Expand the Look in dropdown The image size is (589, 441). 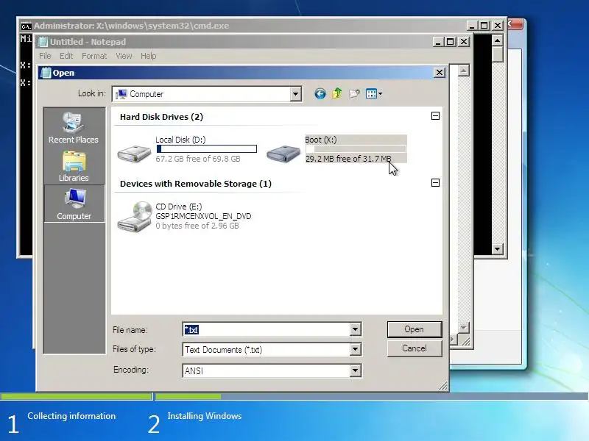point(296,94)
